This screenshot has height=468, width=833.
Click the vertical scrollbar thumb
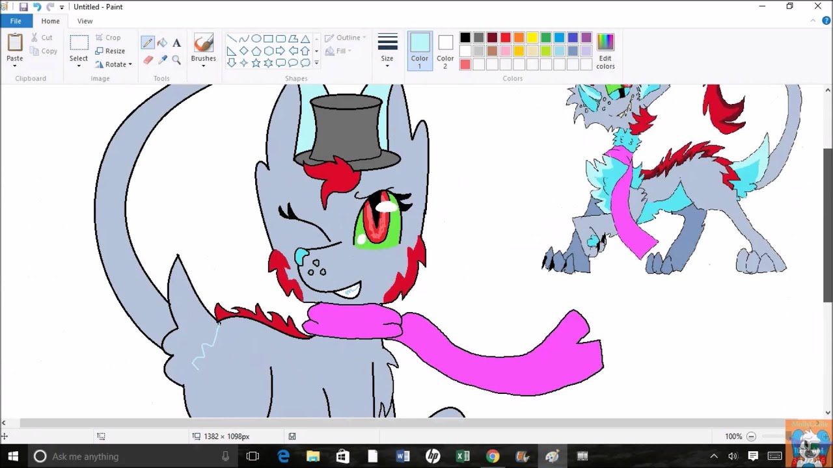(828, 225)
